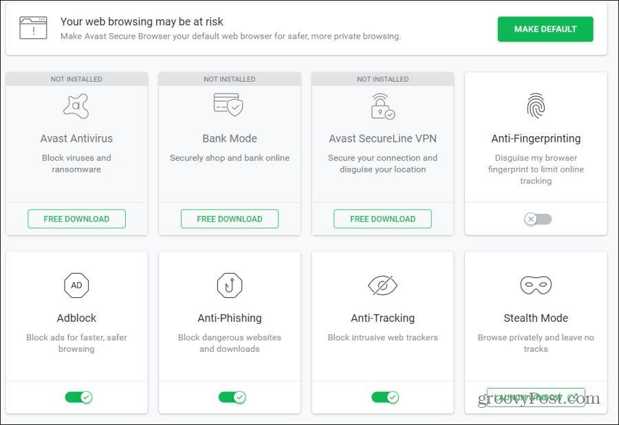619x425 pixels.
Task: Click the Adblock AD octagon icon
Action: tap(76, 285)
